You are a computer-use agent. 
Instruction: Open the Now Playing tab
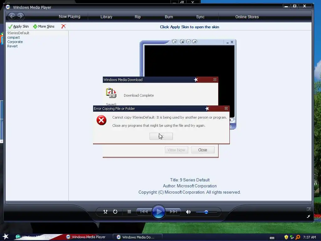pos(69,17)
